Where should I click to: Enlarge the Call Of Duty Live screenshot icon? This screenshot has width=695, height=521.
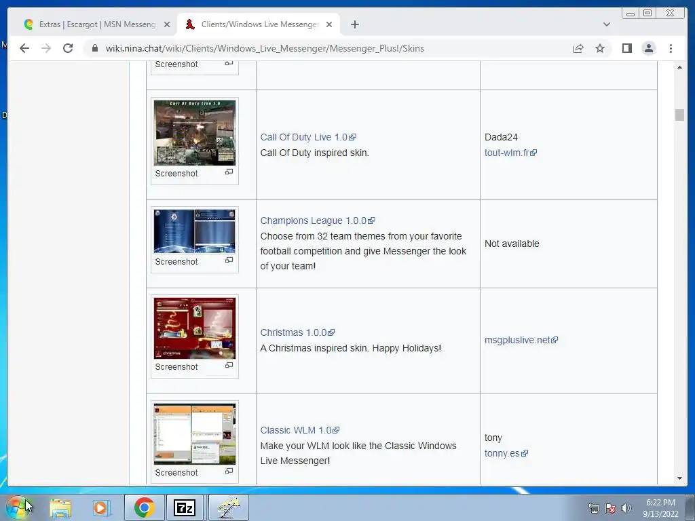pyautogui.click(x=229, y=172)
